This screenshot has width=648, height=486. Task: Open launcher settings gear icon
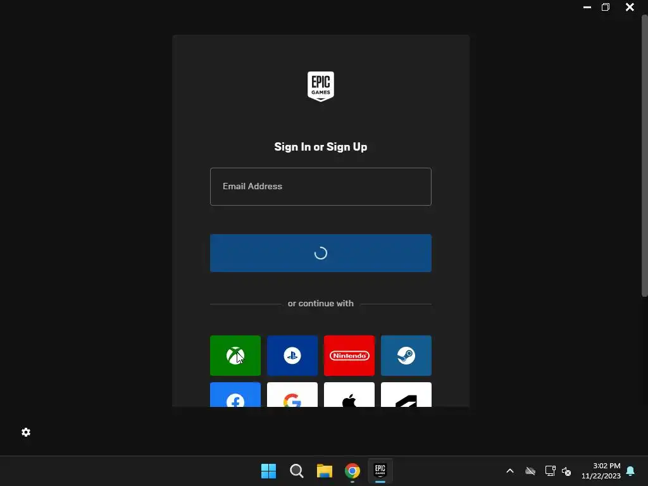pos(26,432)
